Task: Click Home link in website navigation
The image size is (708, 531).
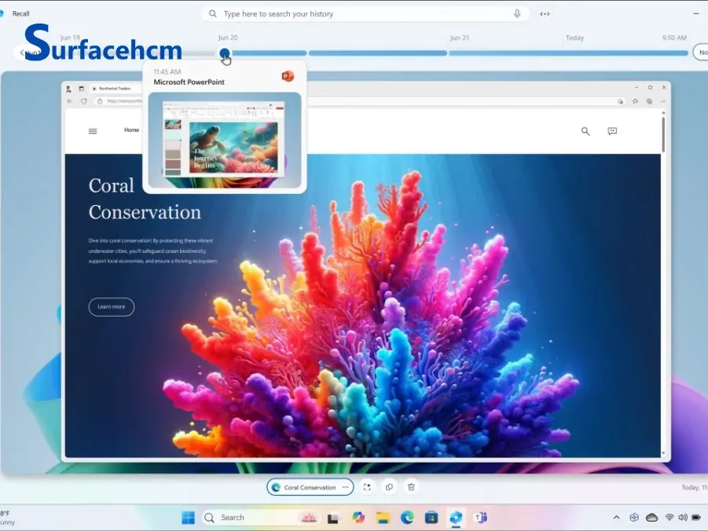Action: [x=131, y=130]
